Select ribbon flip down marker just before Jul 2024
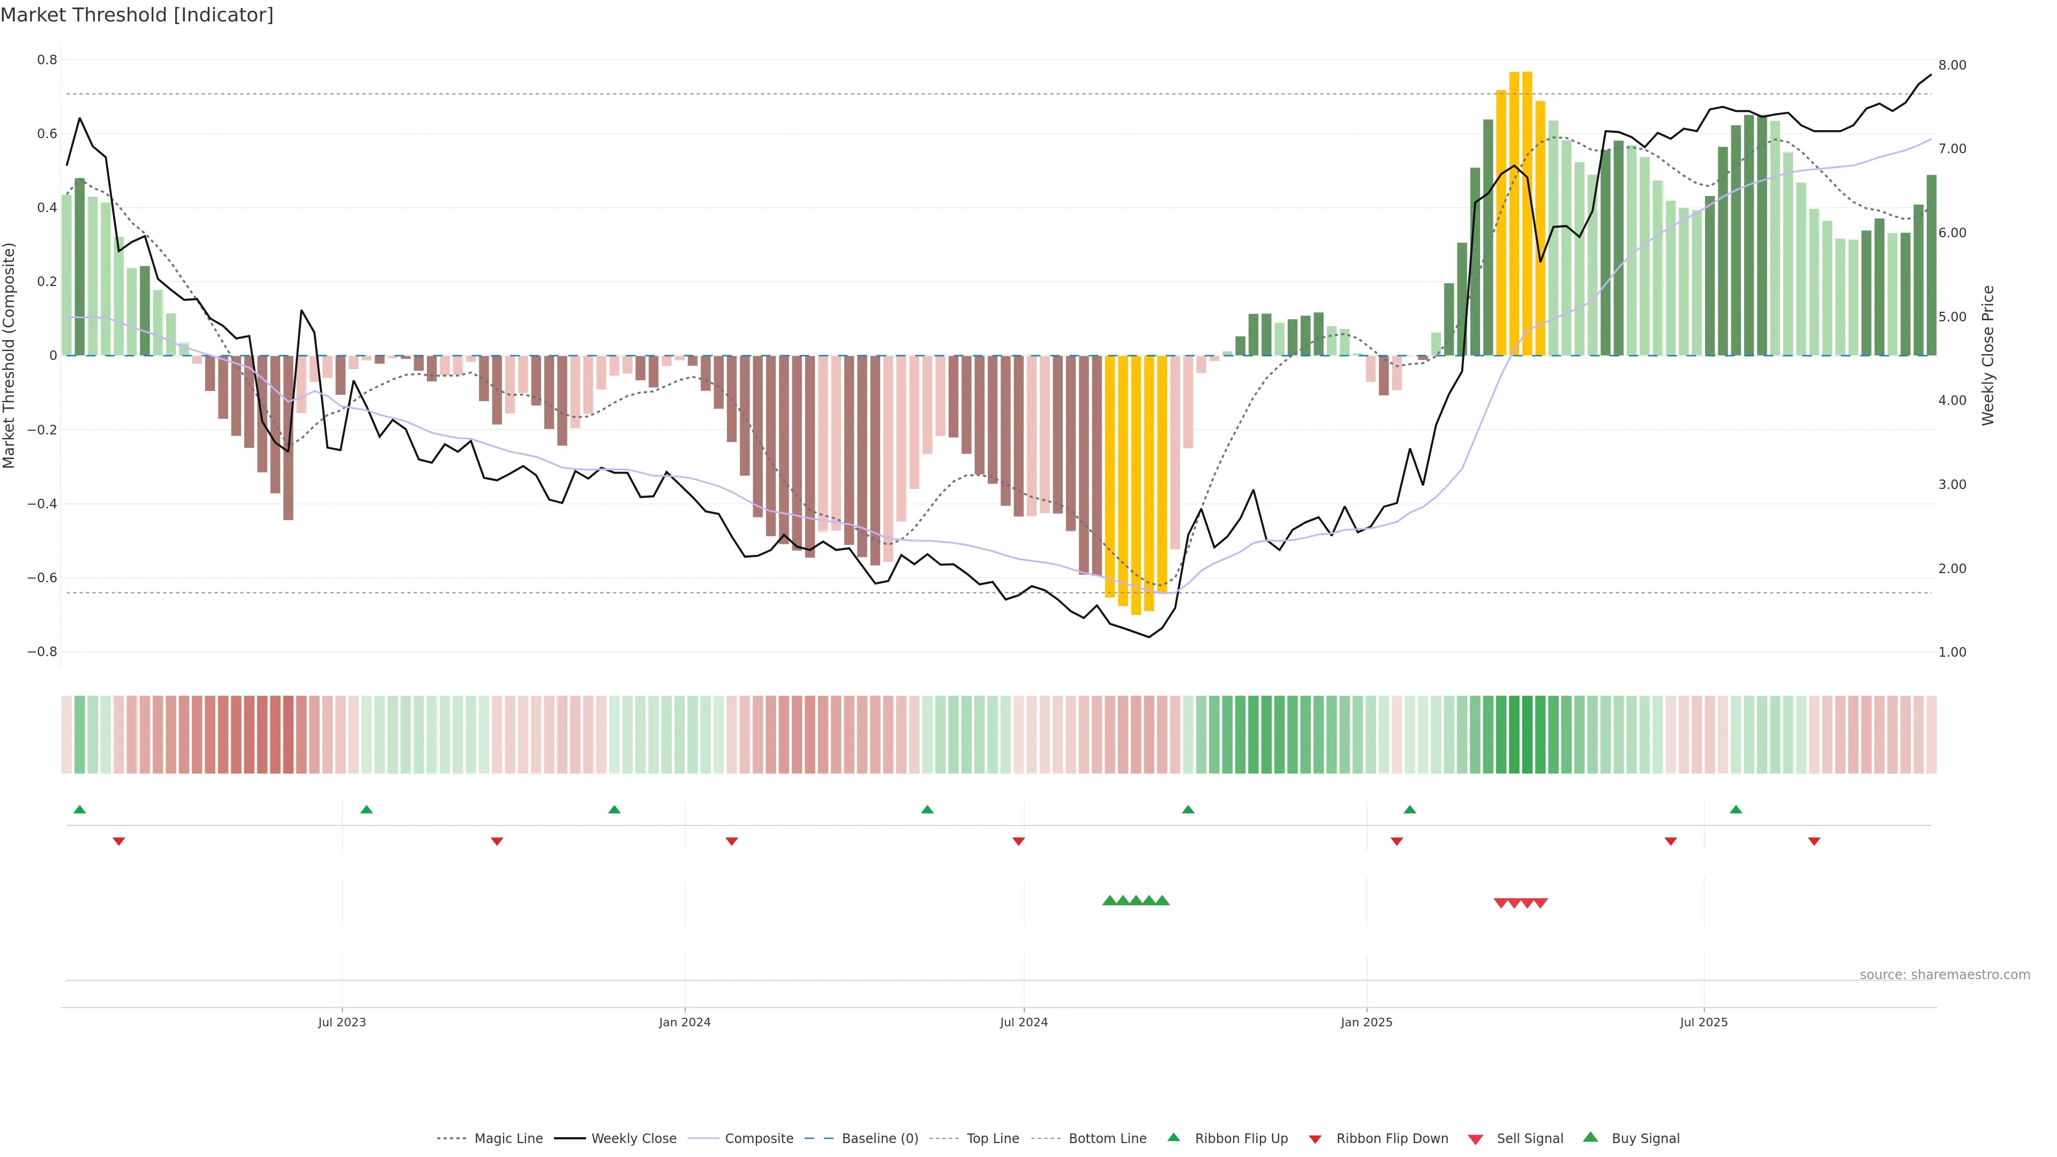Viewport: 2057px width, 1157px height. coord(1018,841)
